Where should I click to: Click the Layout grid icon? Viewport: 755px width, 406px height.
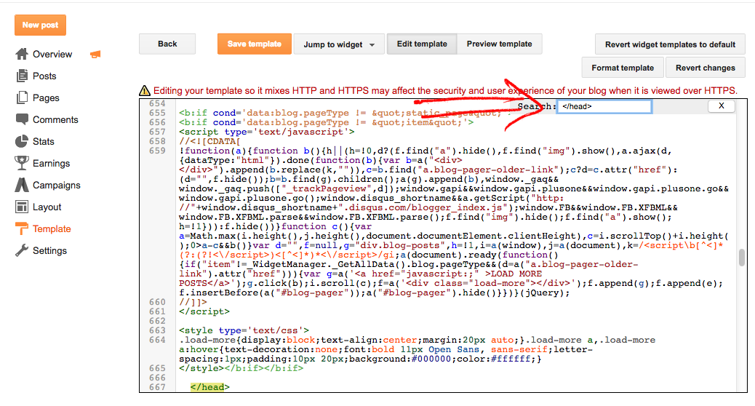[x=22, y=207]
